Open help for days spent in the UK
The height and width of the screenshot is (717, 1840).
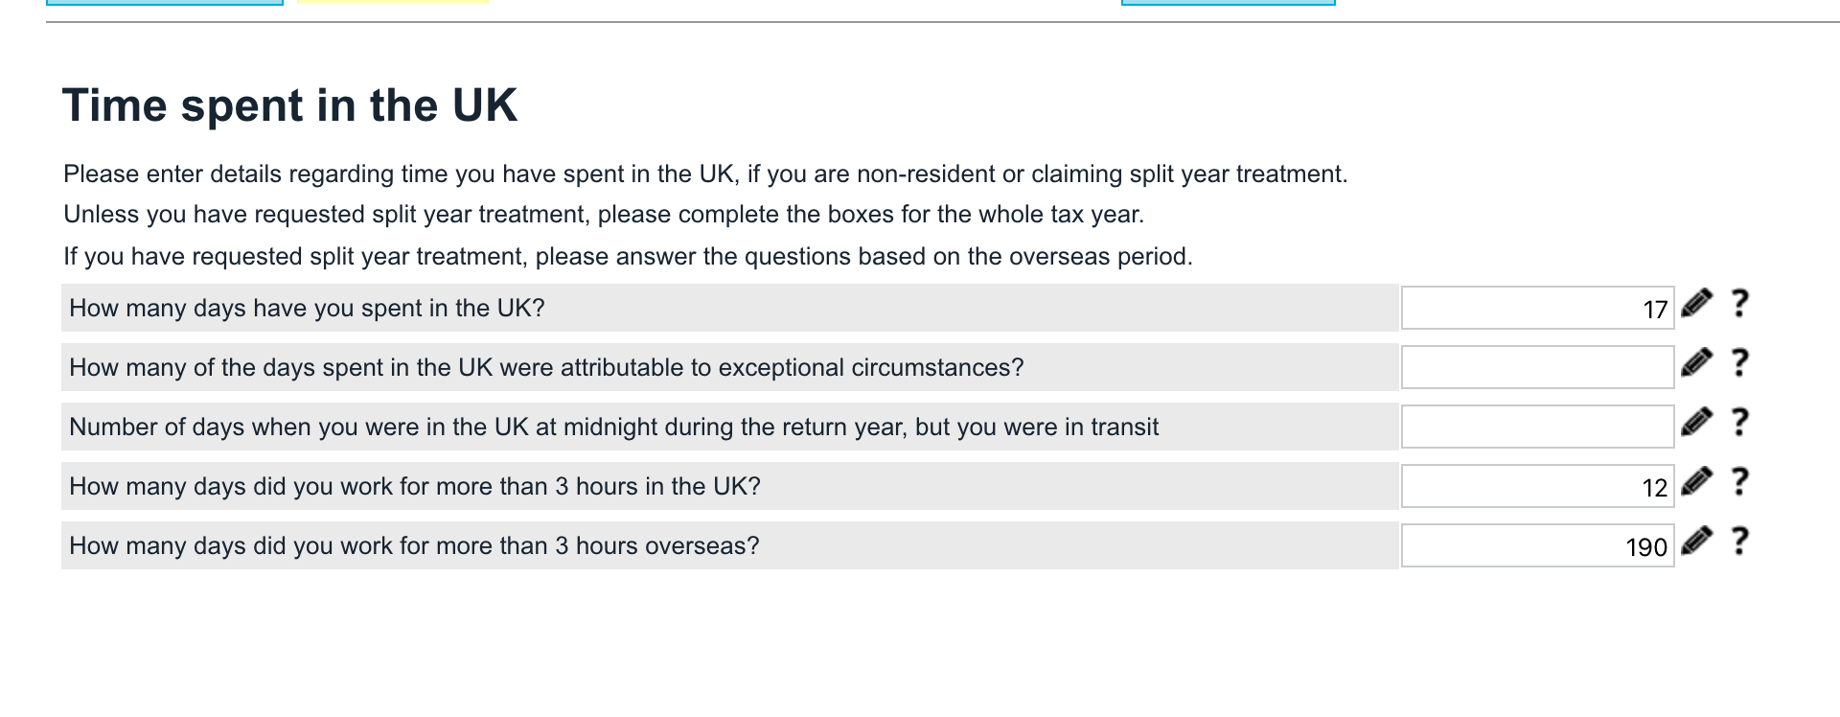(1740, 304)
